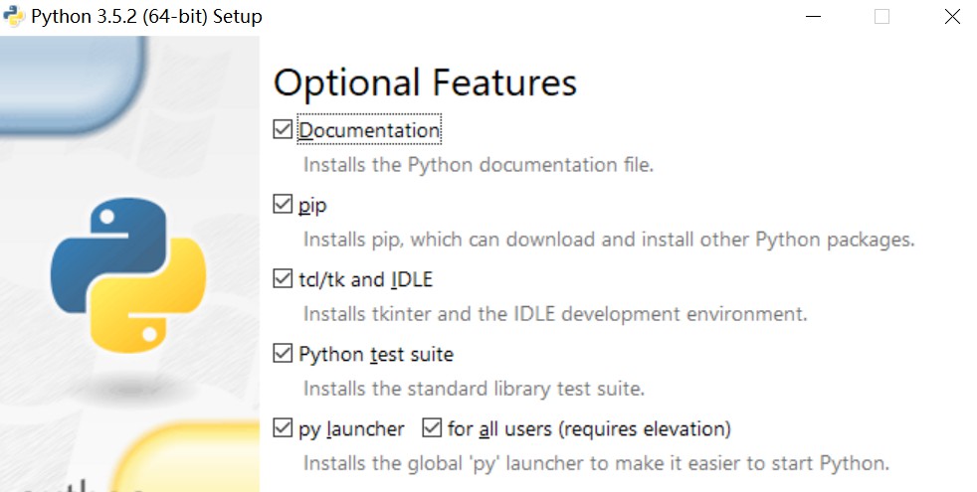Viewport: 977px width, 492px height.
Task: Uncheck the Documentation checkbox
Action: (283, 129)
